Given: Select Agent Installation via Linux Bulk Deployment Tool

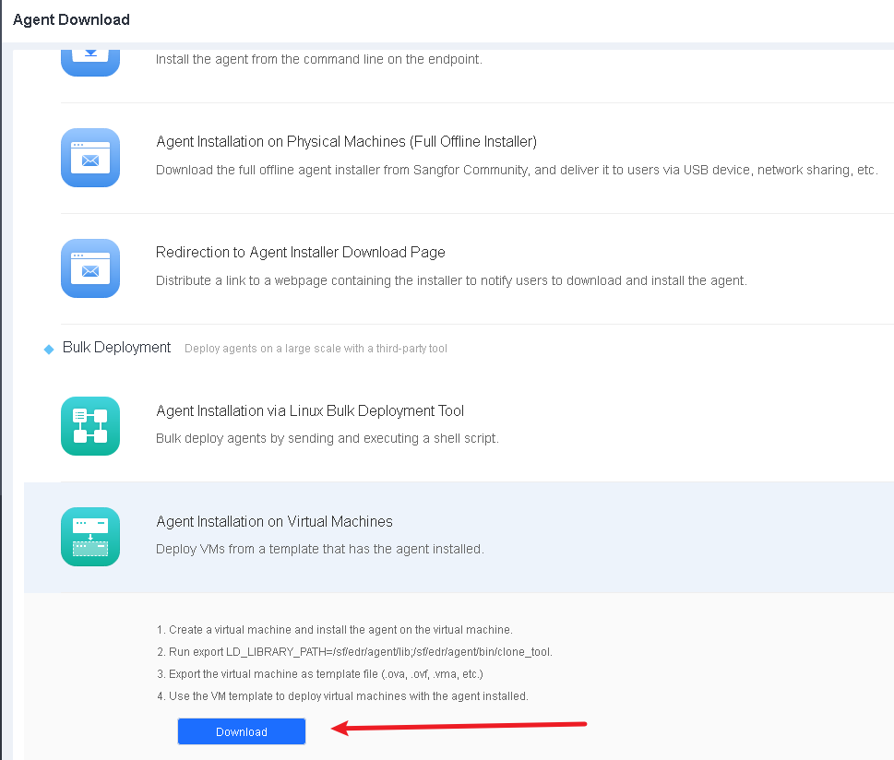Looking at the screenshot, I should (310, 410).
